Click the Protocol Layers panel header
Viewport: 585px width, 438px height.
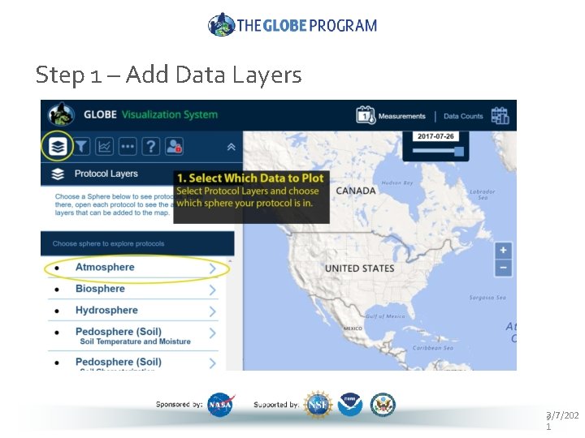click(107, 174)
